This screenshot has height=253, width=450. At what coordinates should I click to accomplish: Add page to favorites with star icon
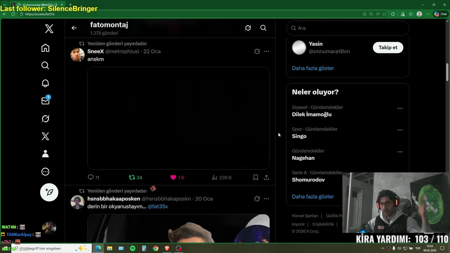tap(385, 14)
